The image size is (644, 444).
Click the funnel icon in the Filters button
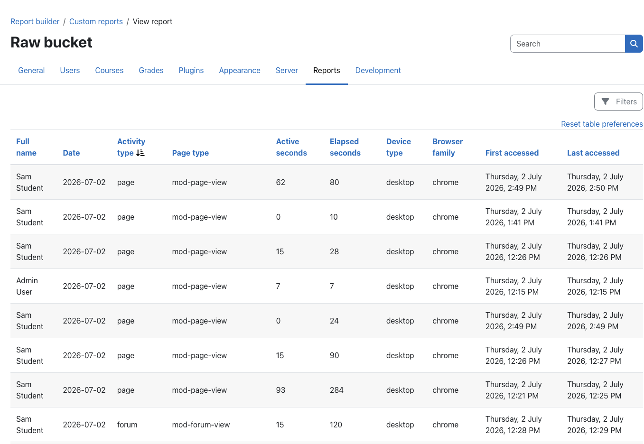(605, 102)
